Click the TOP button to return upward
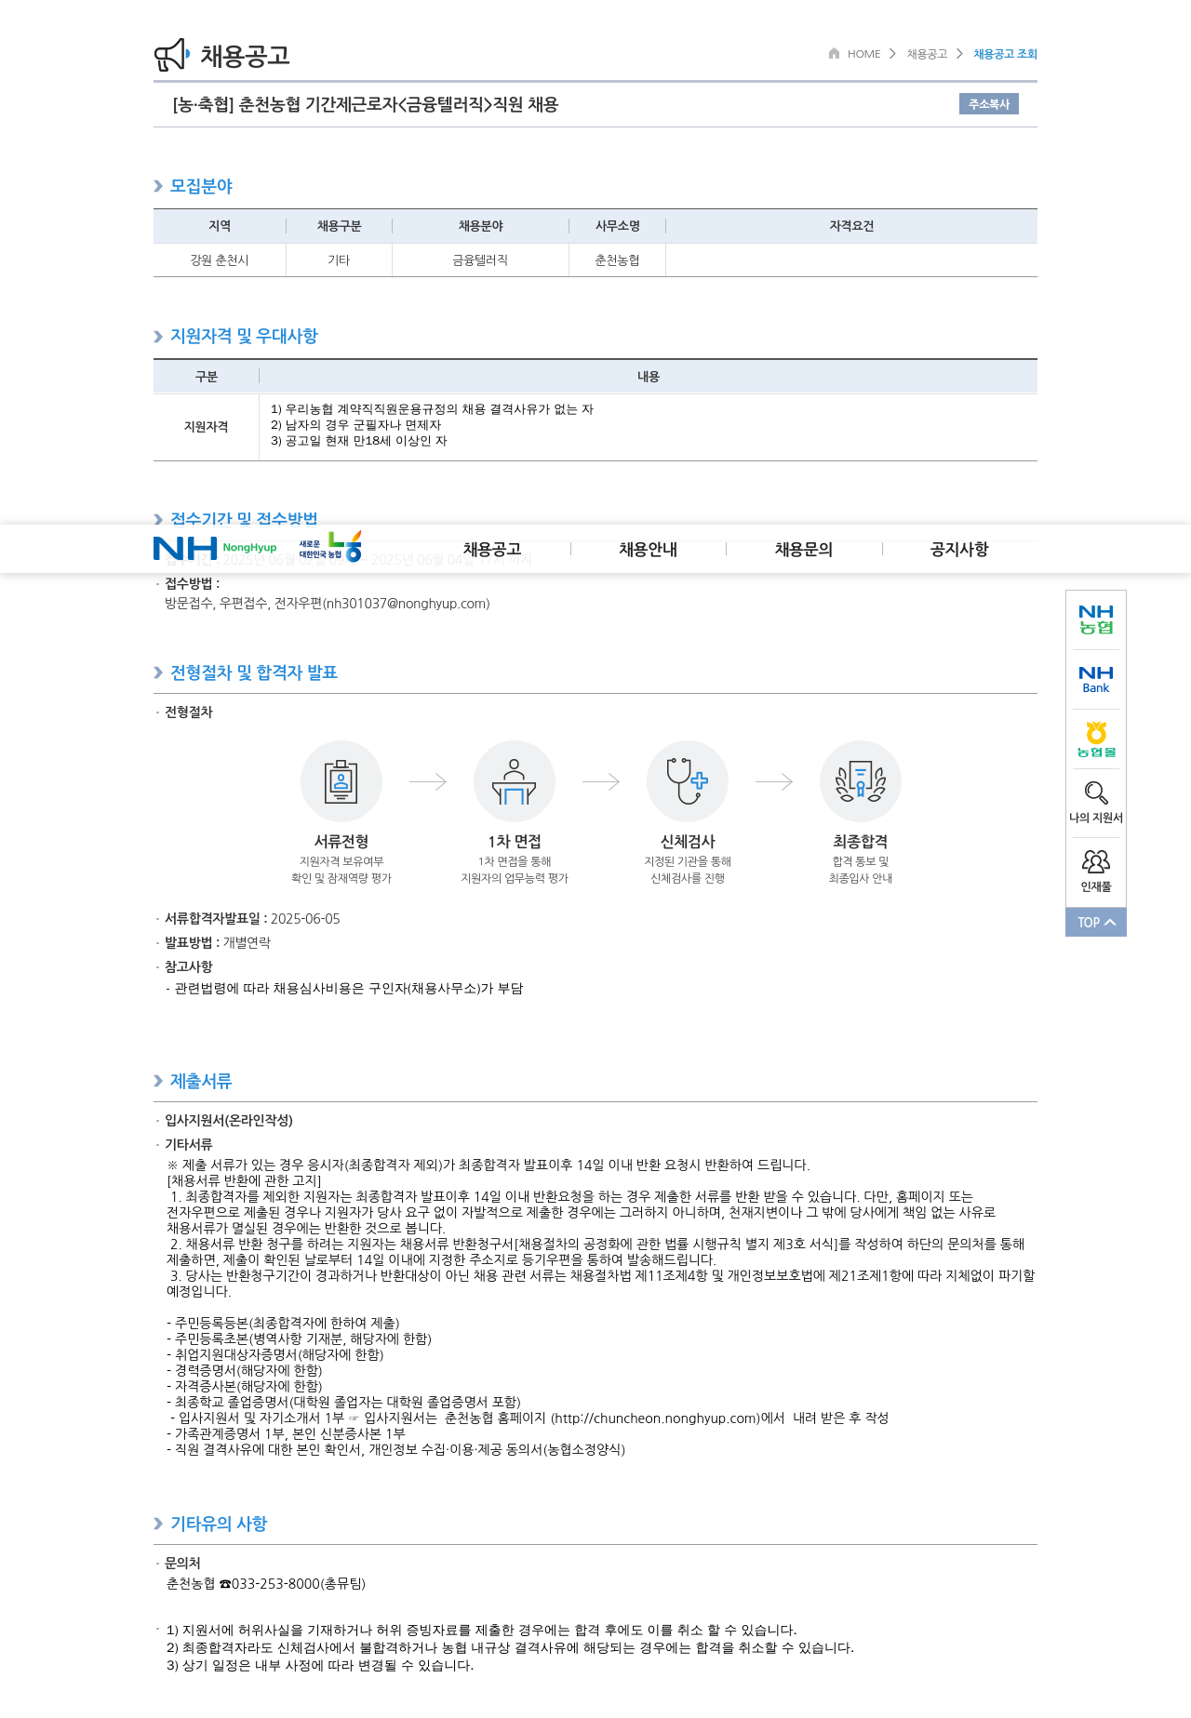This screenshot has width=1191, height=1718. click(1096, 922)
